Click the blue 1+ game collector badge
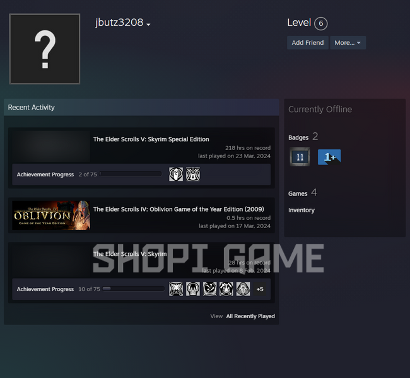This screenshot has height=378, width=410. tap(329, 157)
